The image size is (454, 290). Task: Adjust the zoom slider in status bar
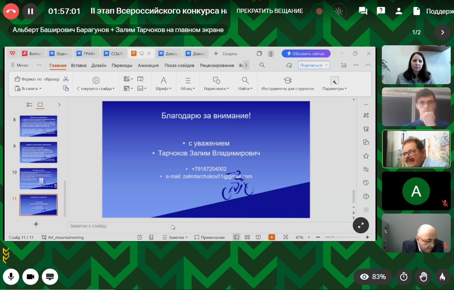[x=333, y=237]
